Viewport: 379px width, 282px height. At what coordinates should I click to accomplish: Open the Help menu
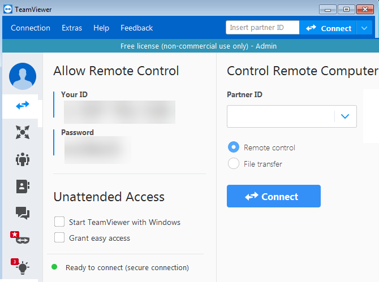101,28
